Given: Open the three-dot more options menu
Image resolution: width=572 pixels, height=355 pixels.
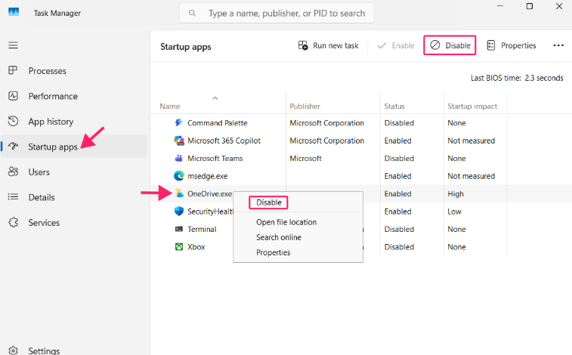Looking at the screenshot, I should click(x=558, y=45).
